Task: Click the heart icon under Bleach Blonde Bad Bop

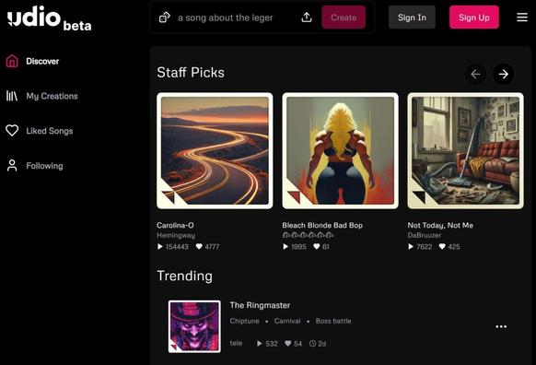Action: [317, 246]
